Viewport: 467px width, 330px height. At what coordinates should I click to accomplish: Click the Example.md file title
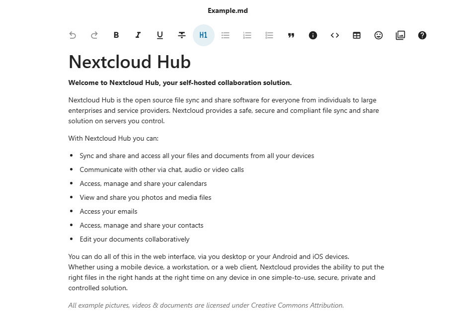228,10
